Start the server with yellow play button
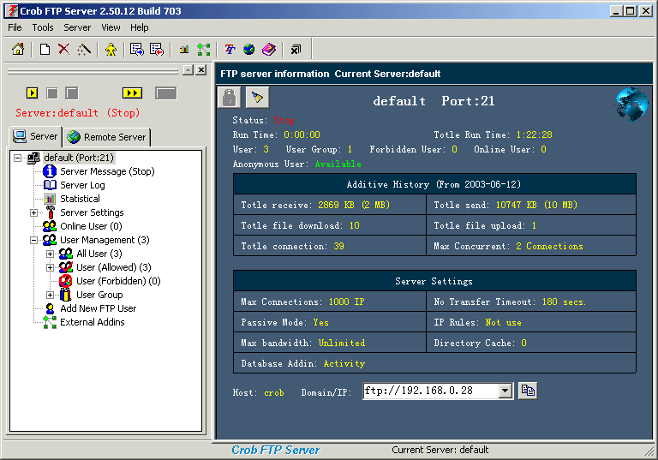 [x=32, y=93]
